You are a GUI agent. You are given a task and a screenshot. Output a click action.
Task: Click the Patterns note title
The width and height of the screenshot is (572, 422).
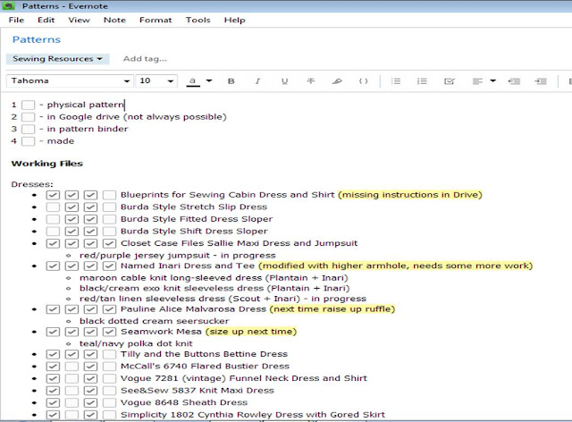click(x=37, y=39)
